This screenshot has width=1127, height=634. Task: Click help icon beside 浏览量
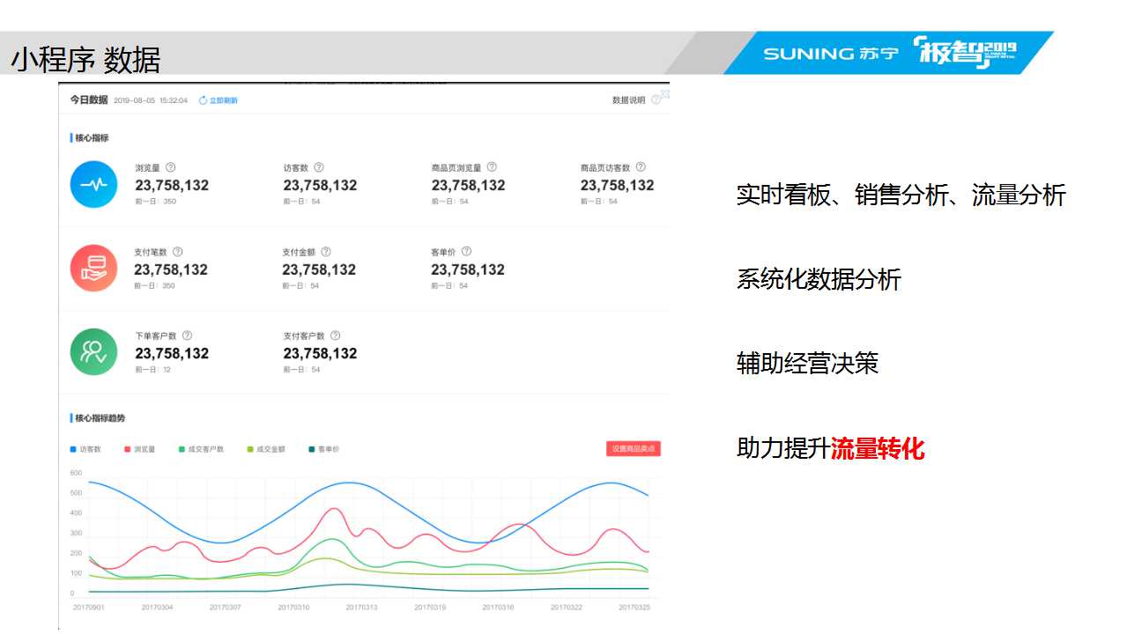171,167
